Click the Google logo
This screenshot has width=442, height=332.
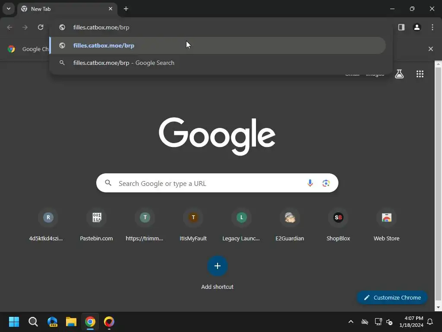(217, 136)
